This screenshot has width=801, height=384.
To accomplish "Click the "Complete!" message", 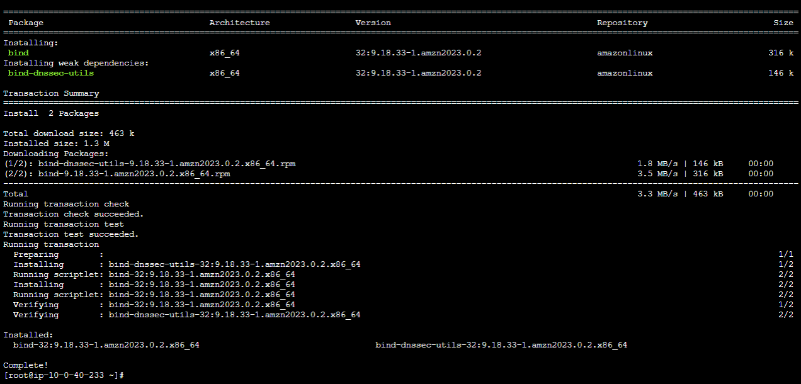I will pyautogui.click(x=26, y=365).
